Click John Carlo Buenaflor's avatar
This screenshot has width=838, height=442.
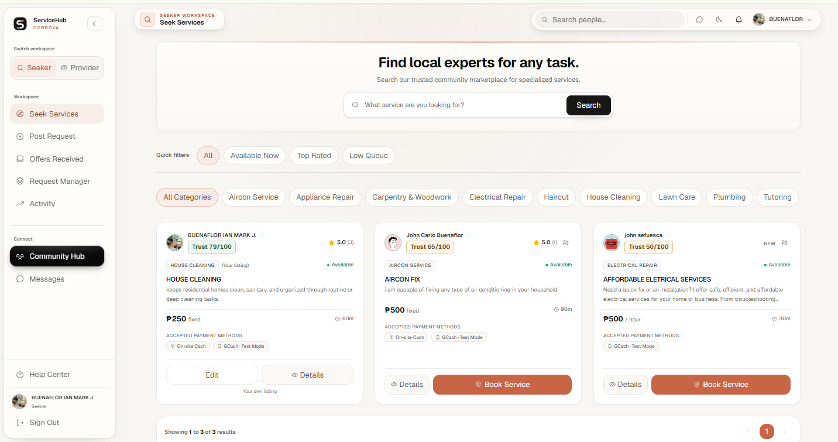tap(393, 242)
